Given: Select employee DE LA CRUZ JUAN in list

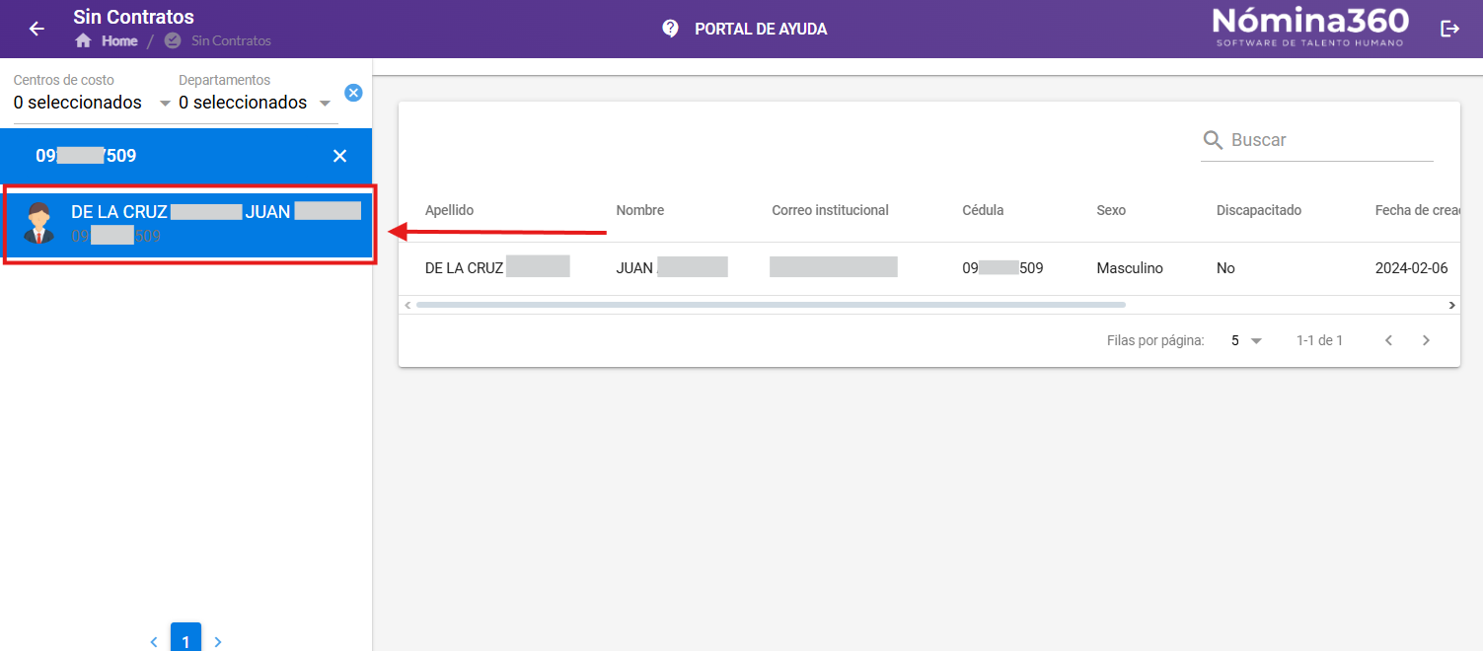Looking at the screenshot, I should 188,224.
